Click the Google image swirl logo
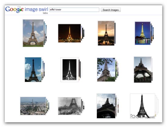 pyautogui.click(x=27, y=10)
